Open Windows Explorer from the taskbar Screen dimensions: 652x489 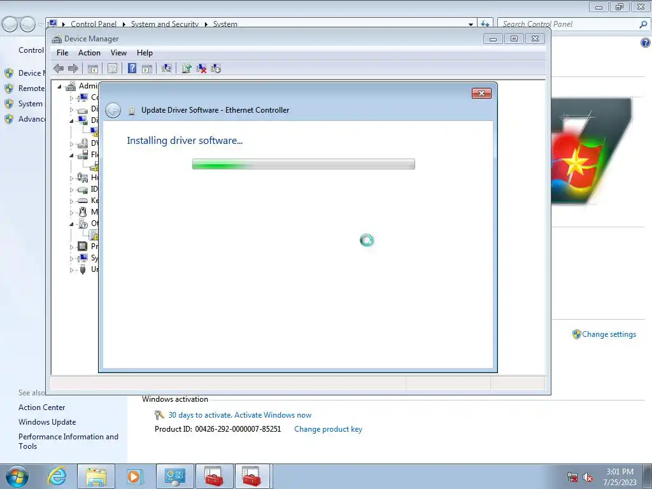[96, 476]
